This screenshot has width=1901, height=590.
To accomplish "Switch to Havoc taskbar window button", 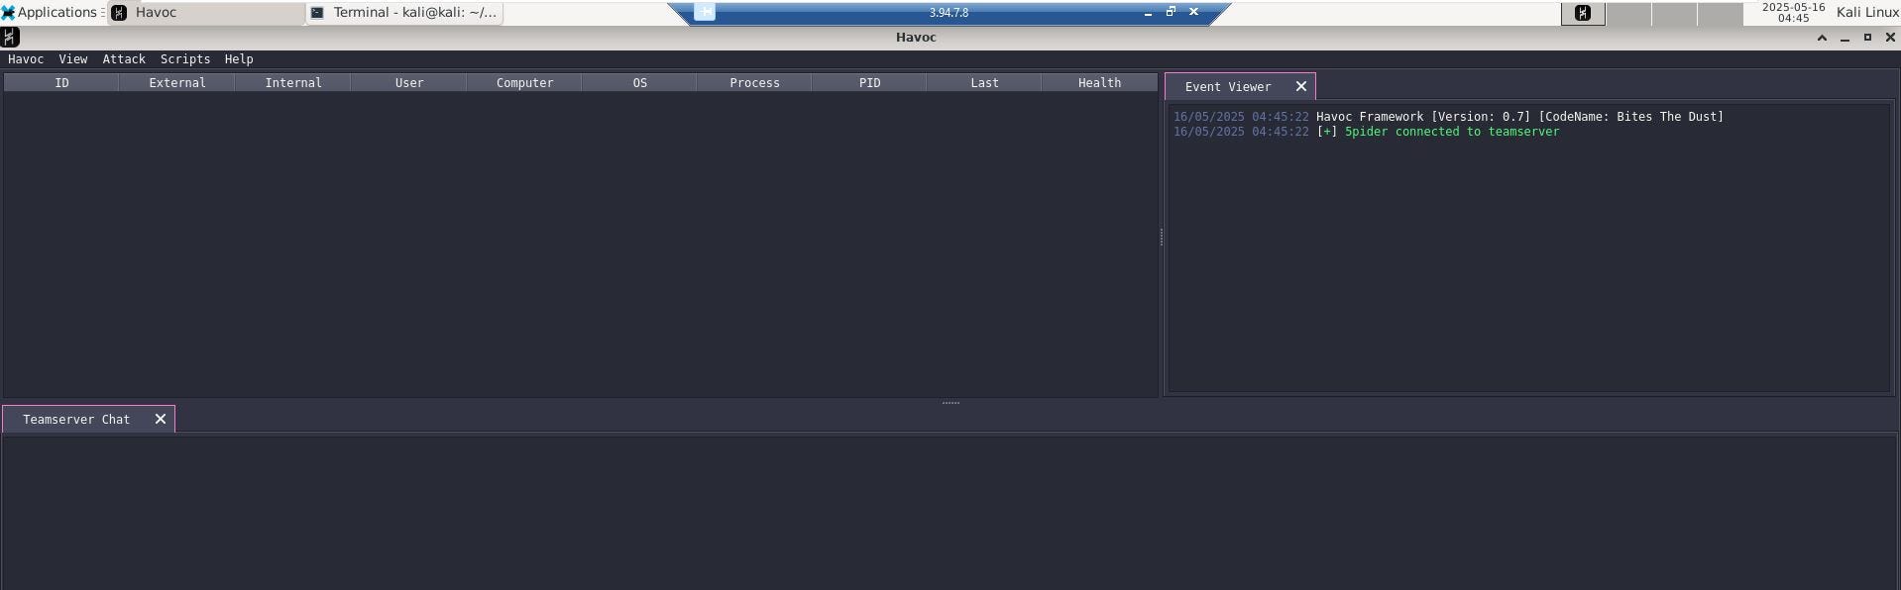I will tap(206, 13).
